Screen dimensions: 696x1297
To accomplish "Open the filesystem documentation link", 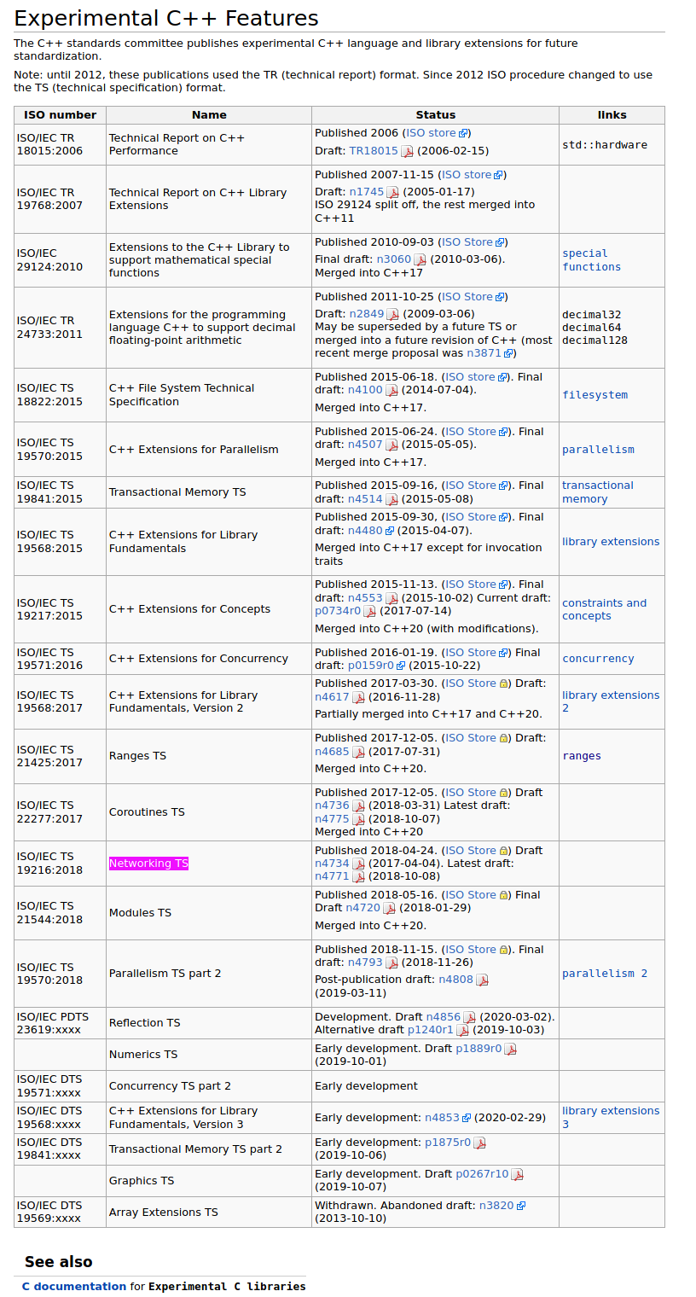I will (x=594, y=395).
